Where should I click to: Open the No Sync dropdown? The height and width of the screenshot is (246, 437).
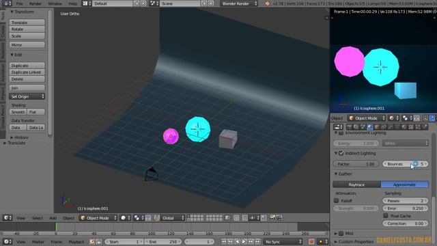(x=283, y=241)
